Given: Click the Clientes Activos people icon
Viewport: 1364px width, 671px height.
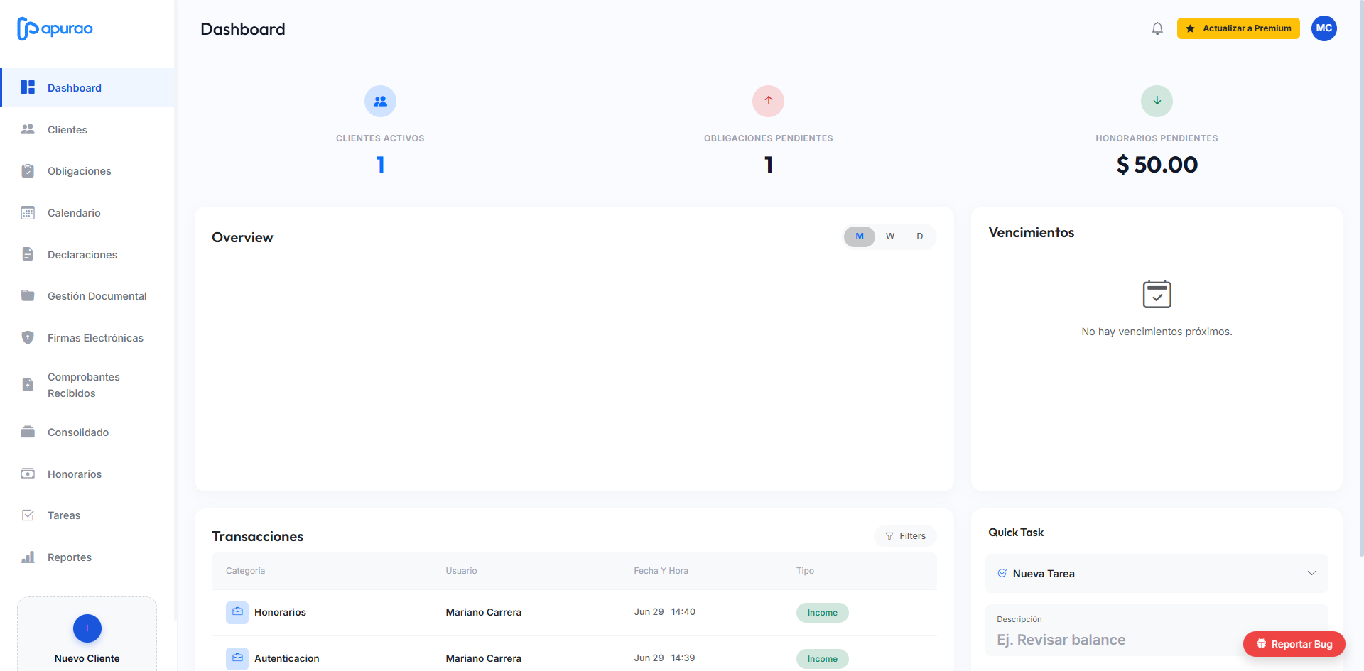Looking at the screenshot, I should [380, 101].
